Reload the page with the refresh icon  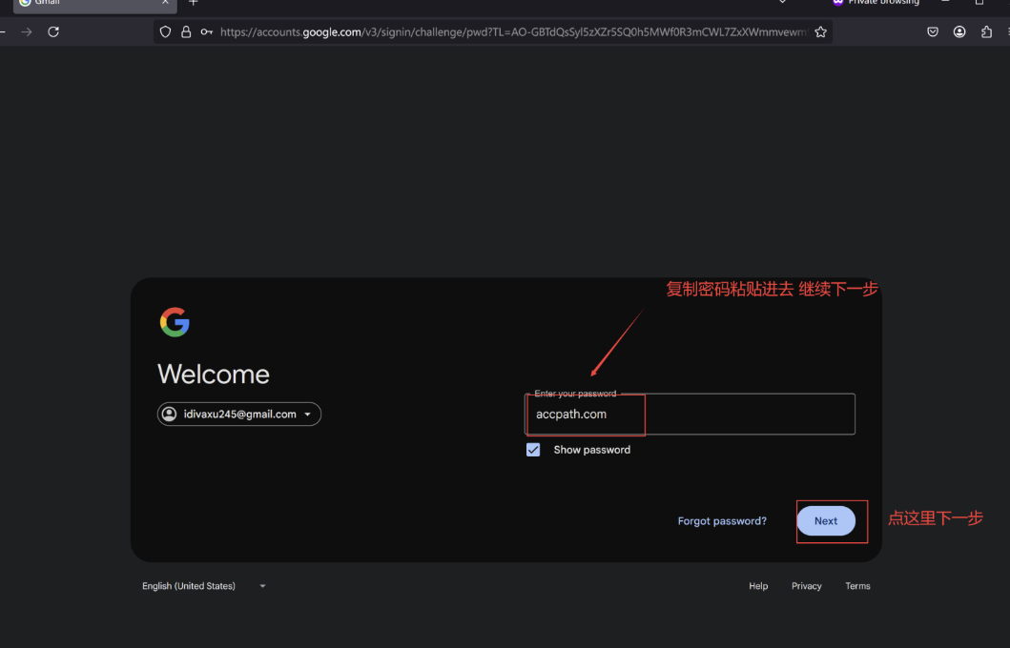tap(53, 31)
